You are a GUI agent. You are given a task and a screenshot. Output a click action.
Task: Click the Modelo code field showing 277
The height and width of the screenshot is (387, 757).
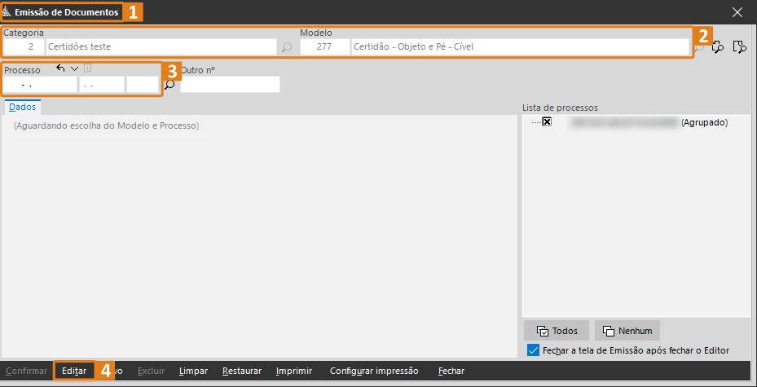coord(324,47)
